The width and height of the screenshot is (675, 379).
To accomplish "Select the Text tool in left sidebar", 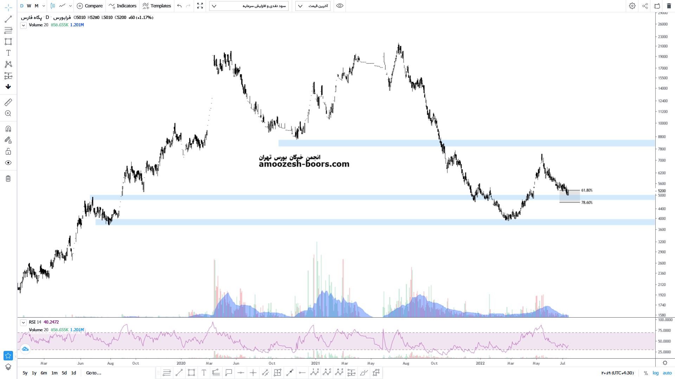I will (8, 53).
